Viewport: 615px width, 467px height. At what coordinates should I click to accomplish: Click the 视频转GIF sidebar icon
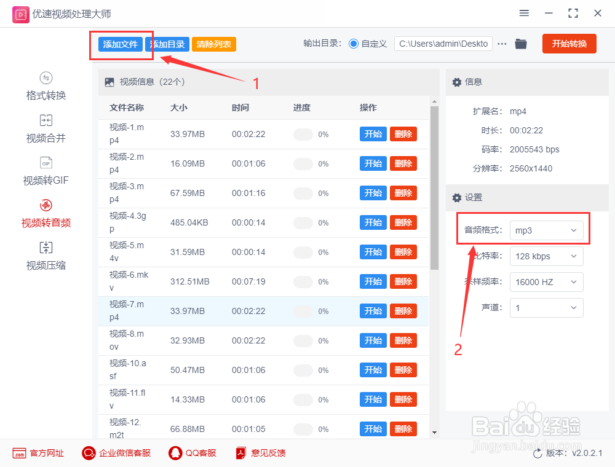click(46, 171)
